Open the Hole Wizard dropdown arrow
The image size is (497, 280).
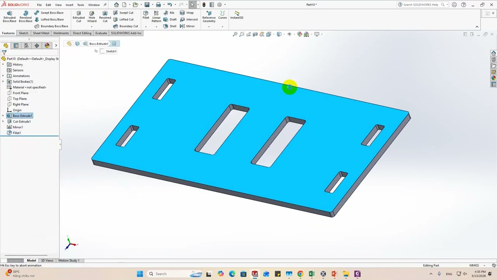tap(92, 26)
